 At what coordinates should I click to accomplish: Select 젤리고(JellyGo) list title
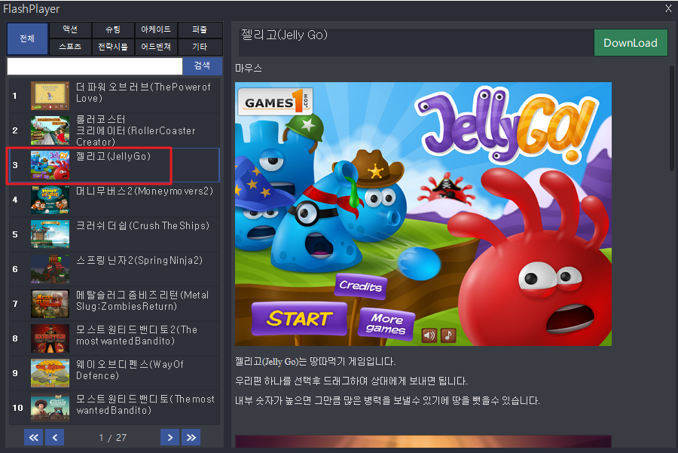113,156
